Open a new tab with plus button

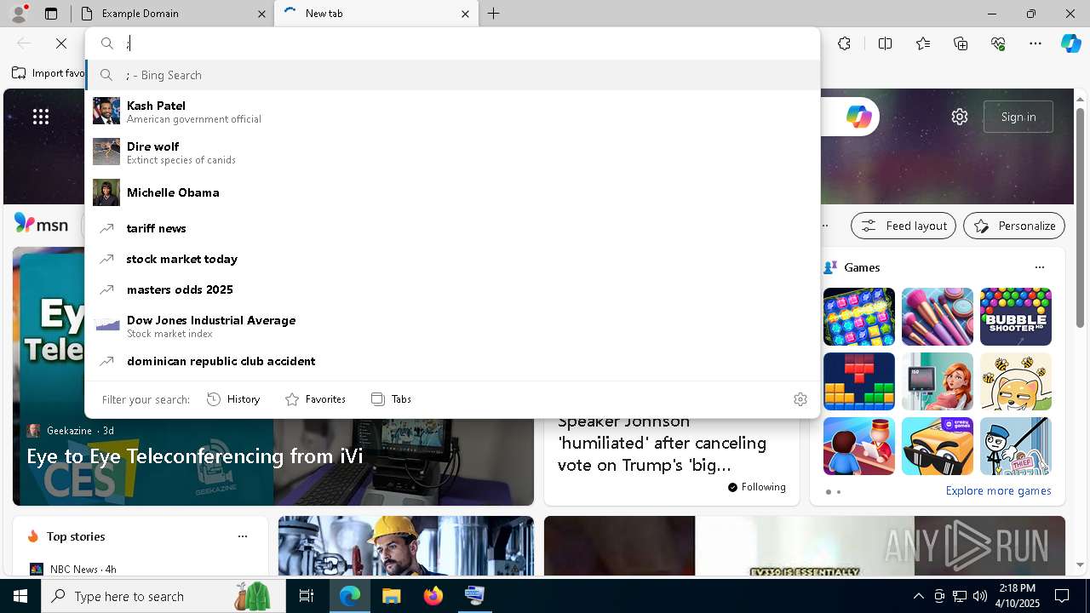tap(494, 14)
